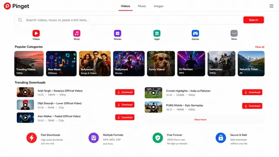This screenshot has width=279, height=157.
Task: Open the Funny Videos category card
Action: [x=161, y=64]
